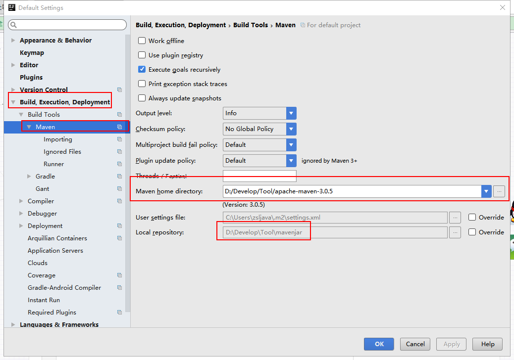Browse for Maven home directory
Image resolution: width=514 pixels, height=360 pixels.
click(499, 191)
